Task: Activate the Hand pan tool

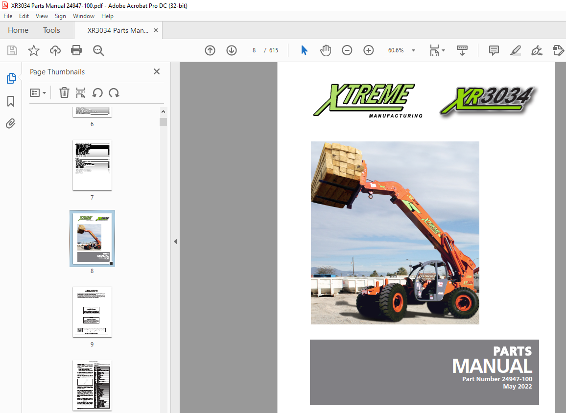Action: (x=325, y=50)
